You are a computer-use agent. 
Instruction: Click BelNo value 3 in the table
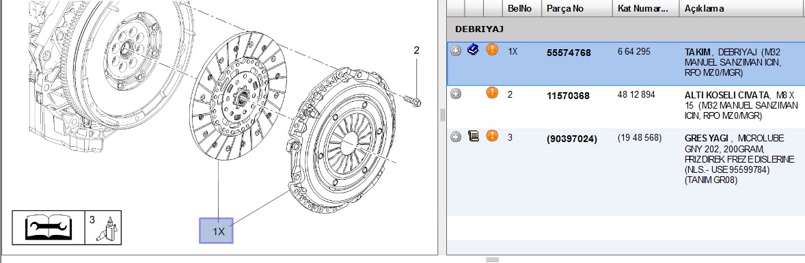click(x=510, y=138)
